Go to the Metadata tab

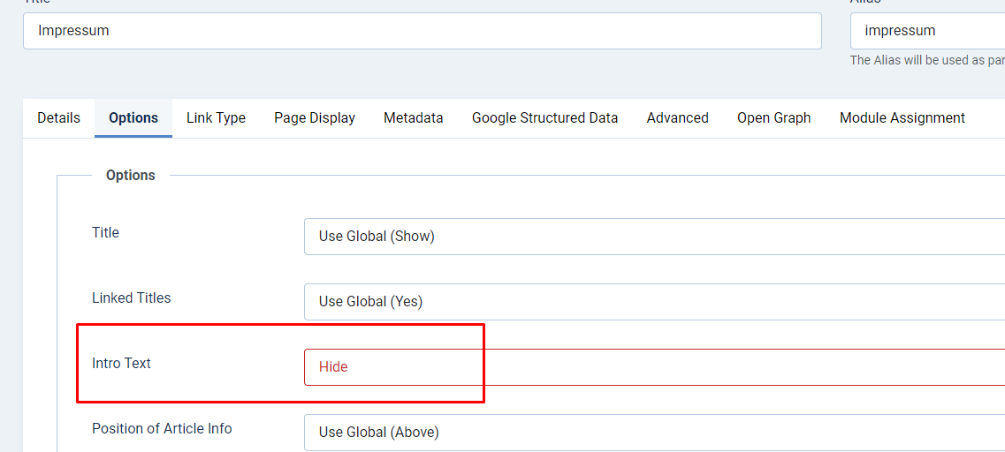pyautogui.click(x=413, y=118)
